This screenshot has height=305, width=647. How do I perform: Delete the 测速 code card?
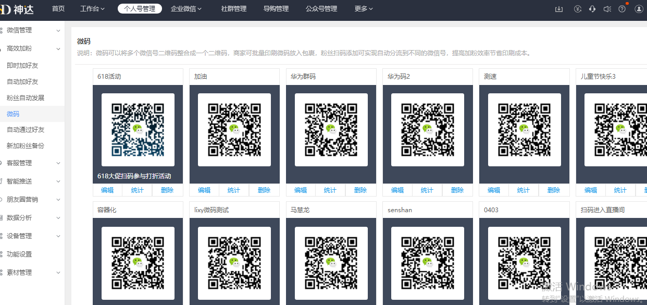pos(554,190)
